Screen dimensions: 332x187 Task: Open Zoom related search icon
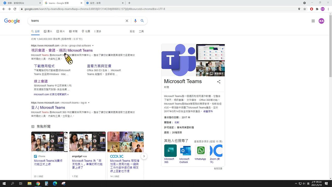(216, 151)
